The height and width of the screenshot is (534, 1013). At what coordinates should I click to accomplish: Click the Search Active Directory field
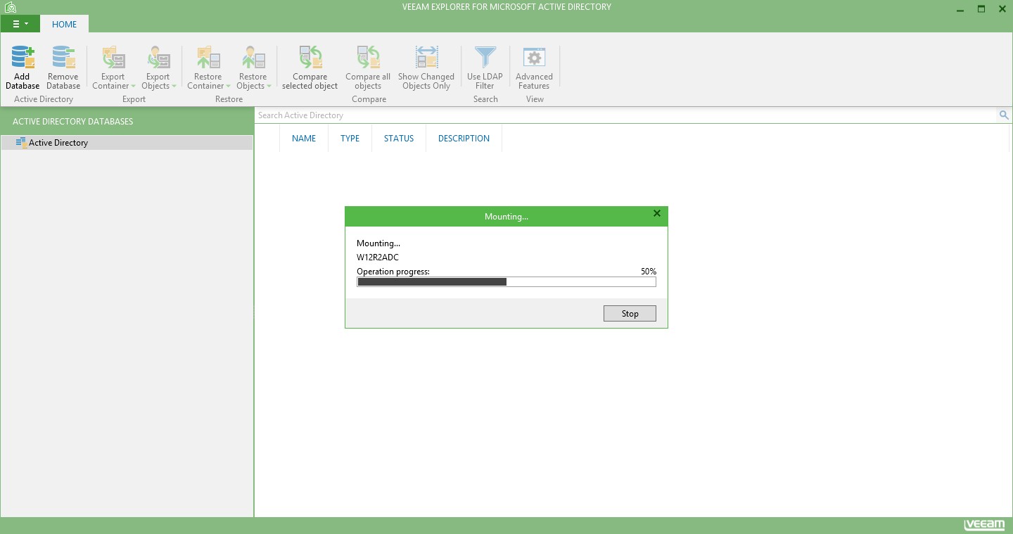pos(626,115)
